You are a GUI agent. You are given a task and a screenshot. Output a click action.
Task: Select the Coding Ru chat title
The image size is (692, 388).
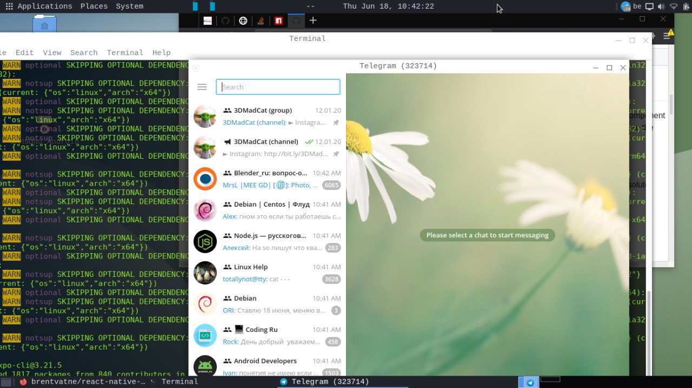pos(262,329)
